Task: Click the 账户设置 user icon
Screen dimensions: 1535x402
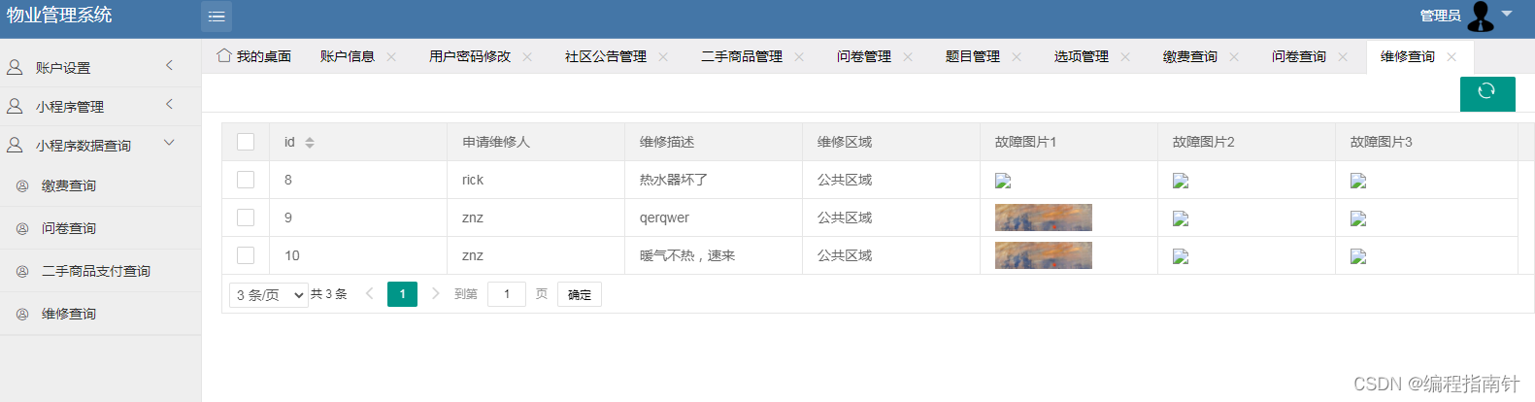Action: pos(15,67)
